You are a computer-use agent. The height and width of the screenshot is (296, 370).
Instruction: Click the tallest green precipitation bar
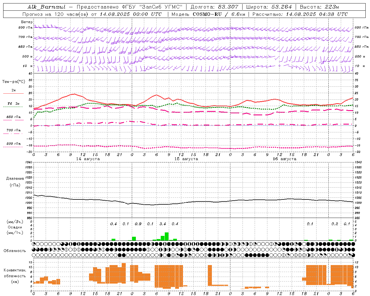pos(167,236)
